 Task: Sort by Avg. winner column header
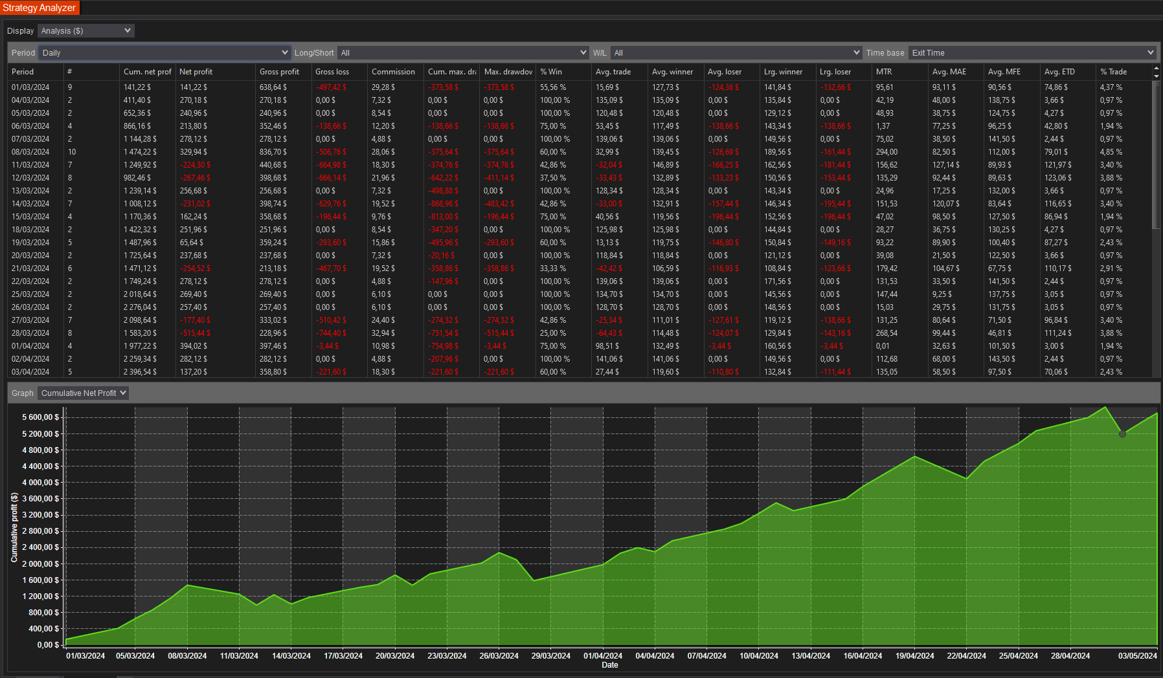coord(675,72)
